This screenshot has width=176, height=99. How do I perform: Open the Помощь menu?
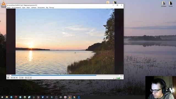[52, 8]
